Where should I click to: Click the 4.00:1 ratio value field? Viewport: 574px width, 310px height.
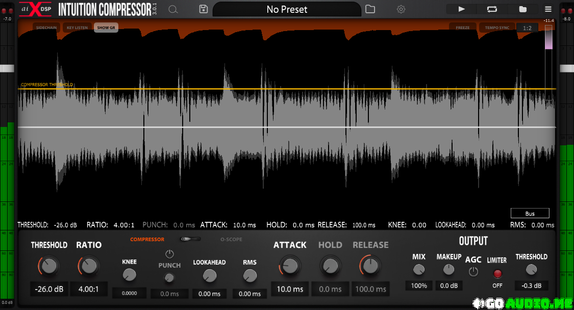[x=89, y=289]
